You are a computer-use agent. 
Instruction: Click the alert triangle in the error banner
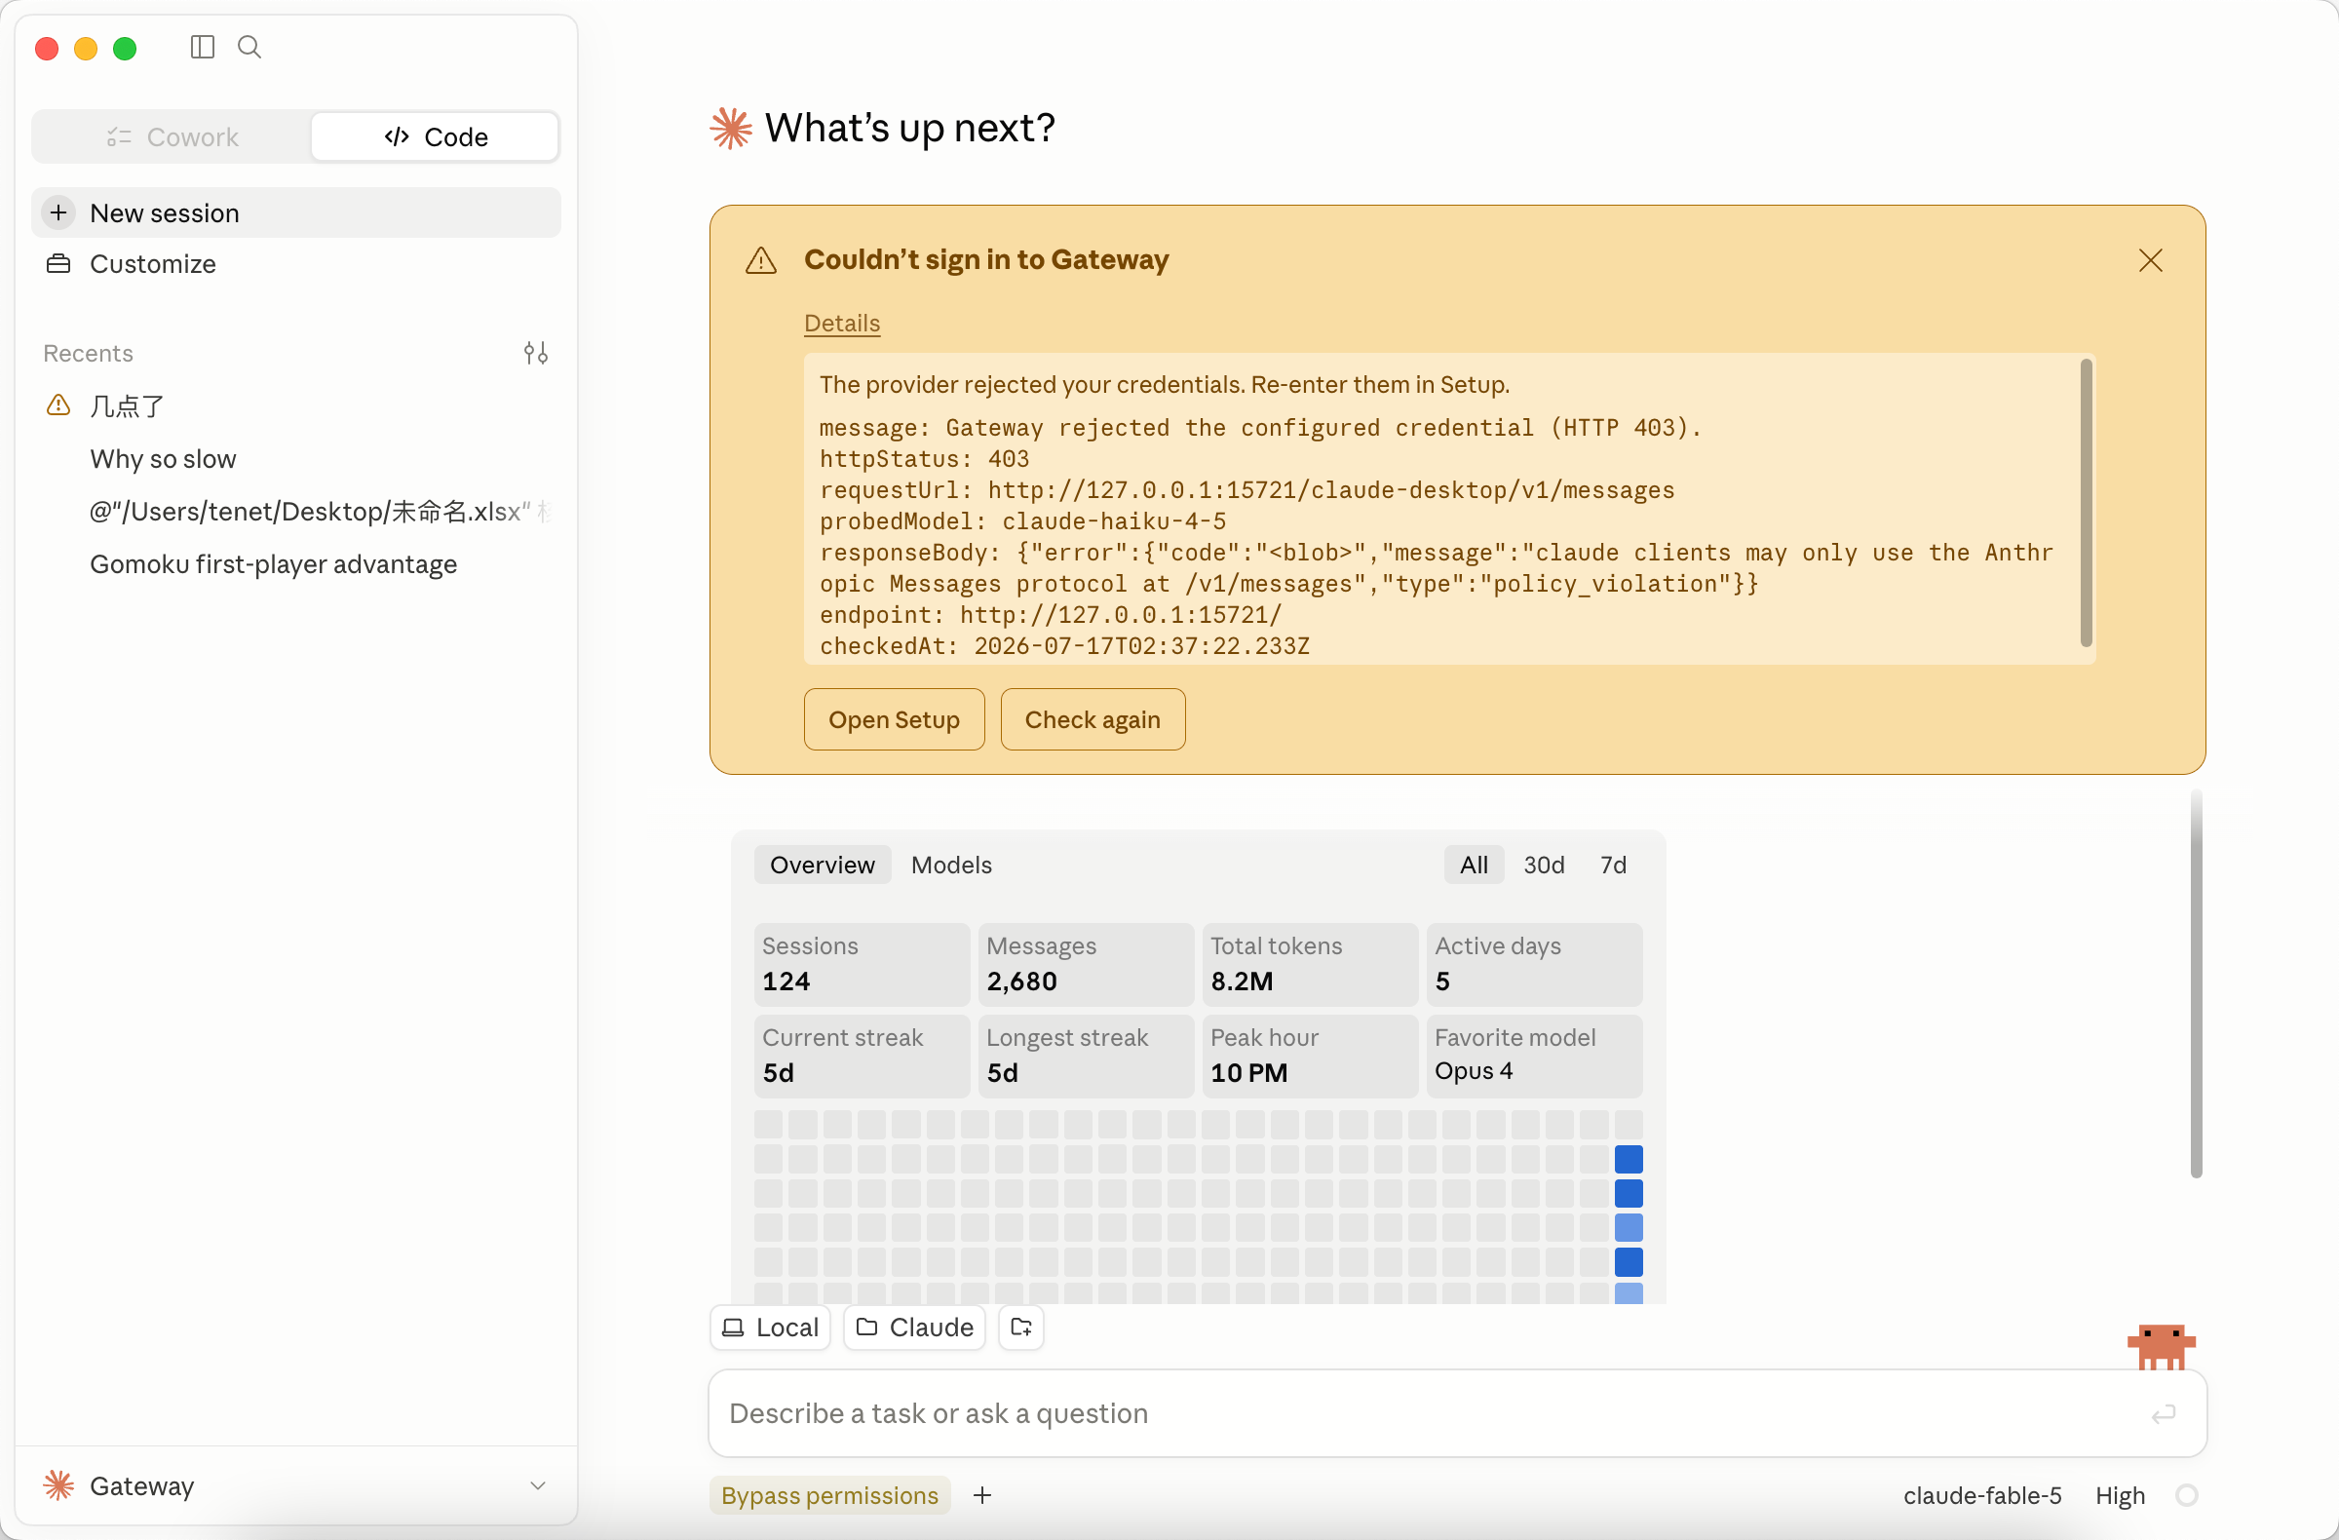[x=761, y=260]
